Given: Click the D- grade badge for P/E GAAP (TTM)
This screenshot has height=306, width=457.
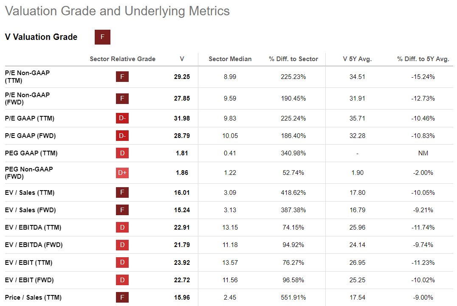Looking at the screenshot, I should 122,118.
